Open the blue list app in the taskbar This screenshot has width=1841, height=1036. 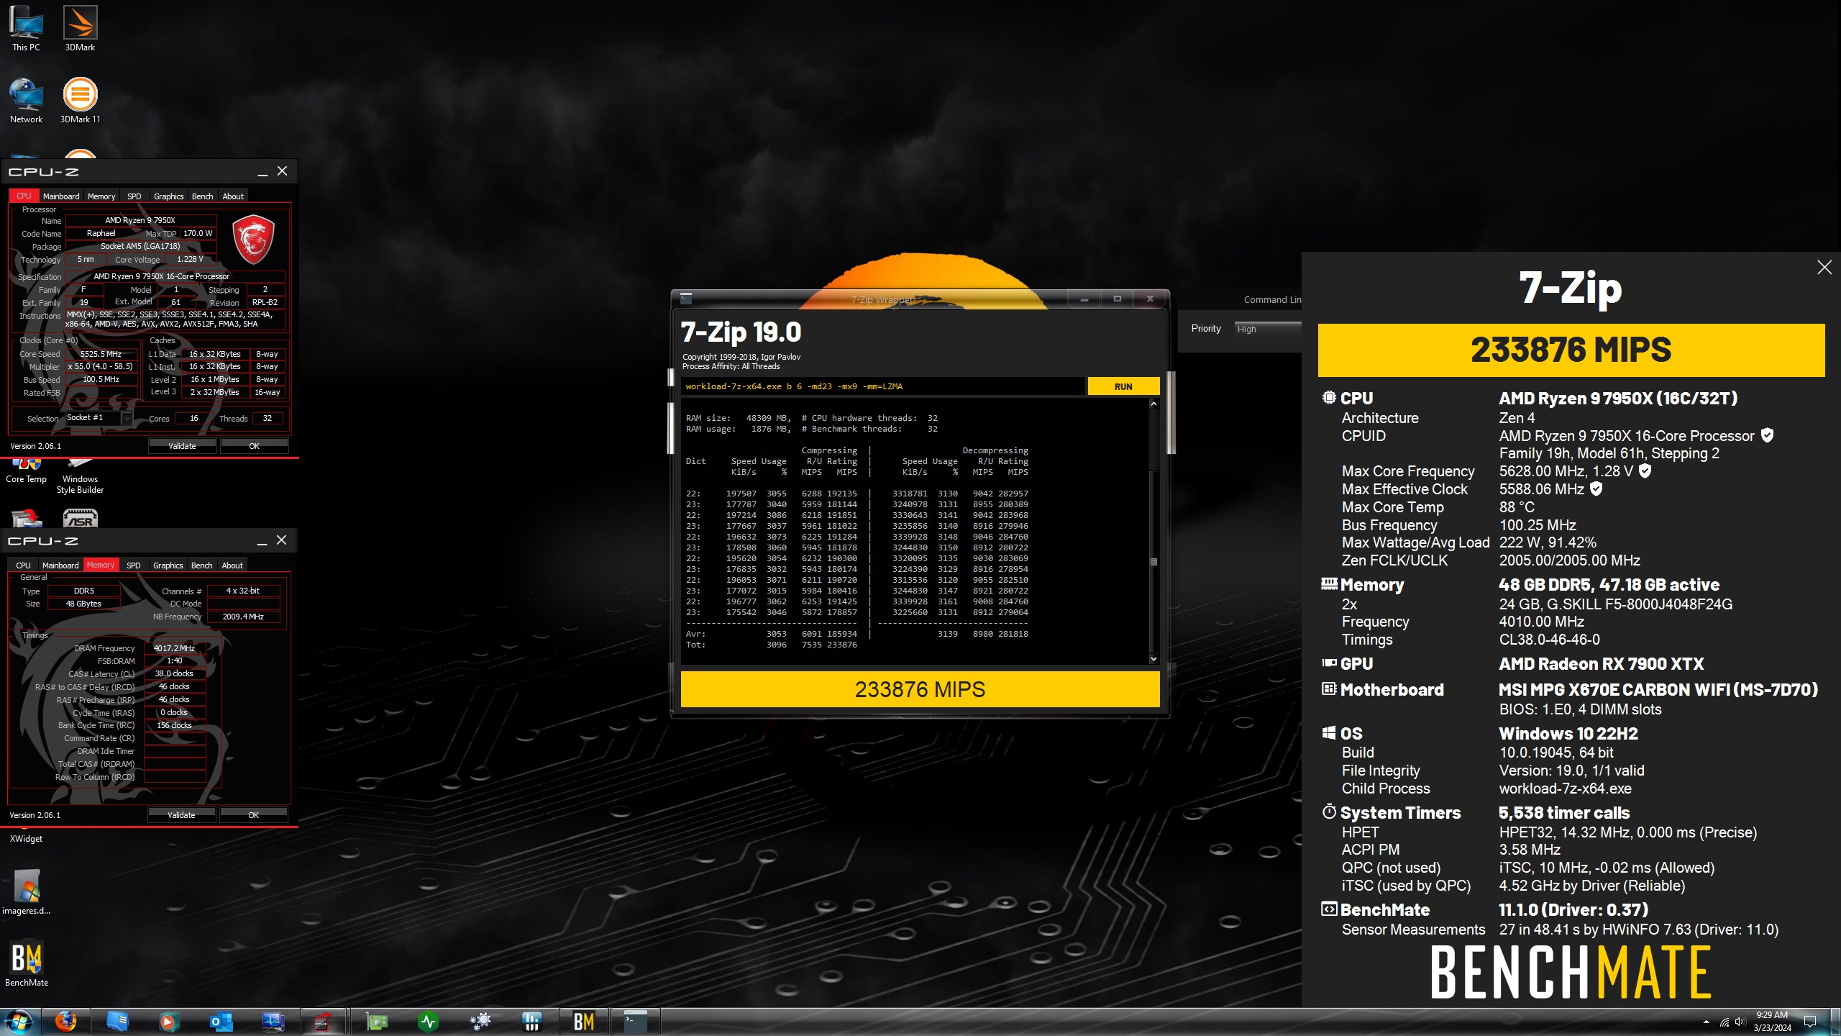point(117,1022)
